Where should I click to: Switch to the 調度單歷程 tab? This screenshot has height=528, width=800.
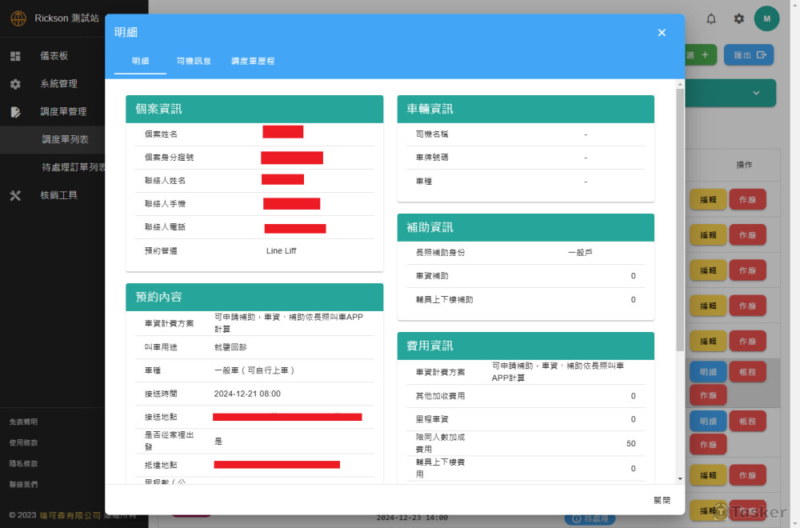pos(253,61)
